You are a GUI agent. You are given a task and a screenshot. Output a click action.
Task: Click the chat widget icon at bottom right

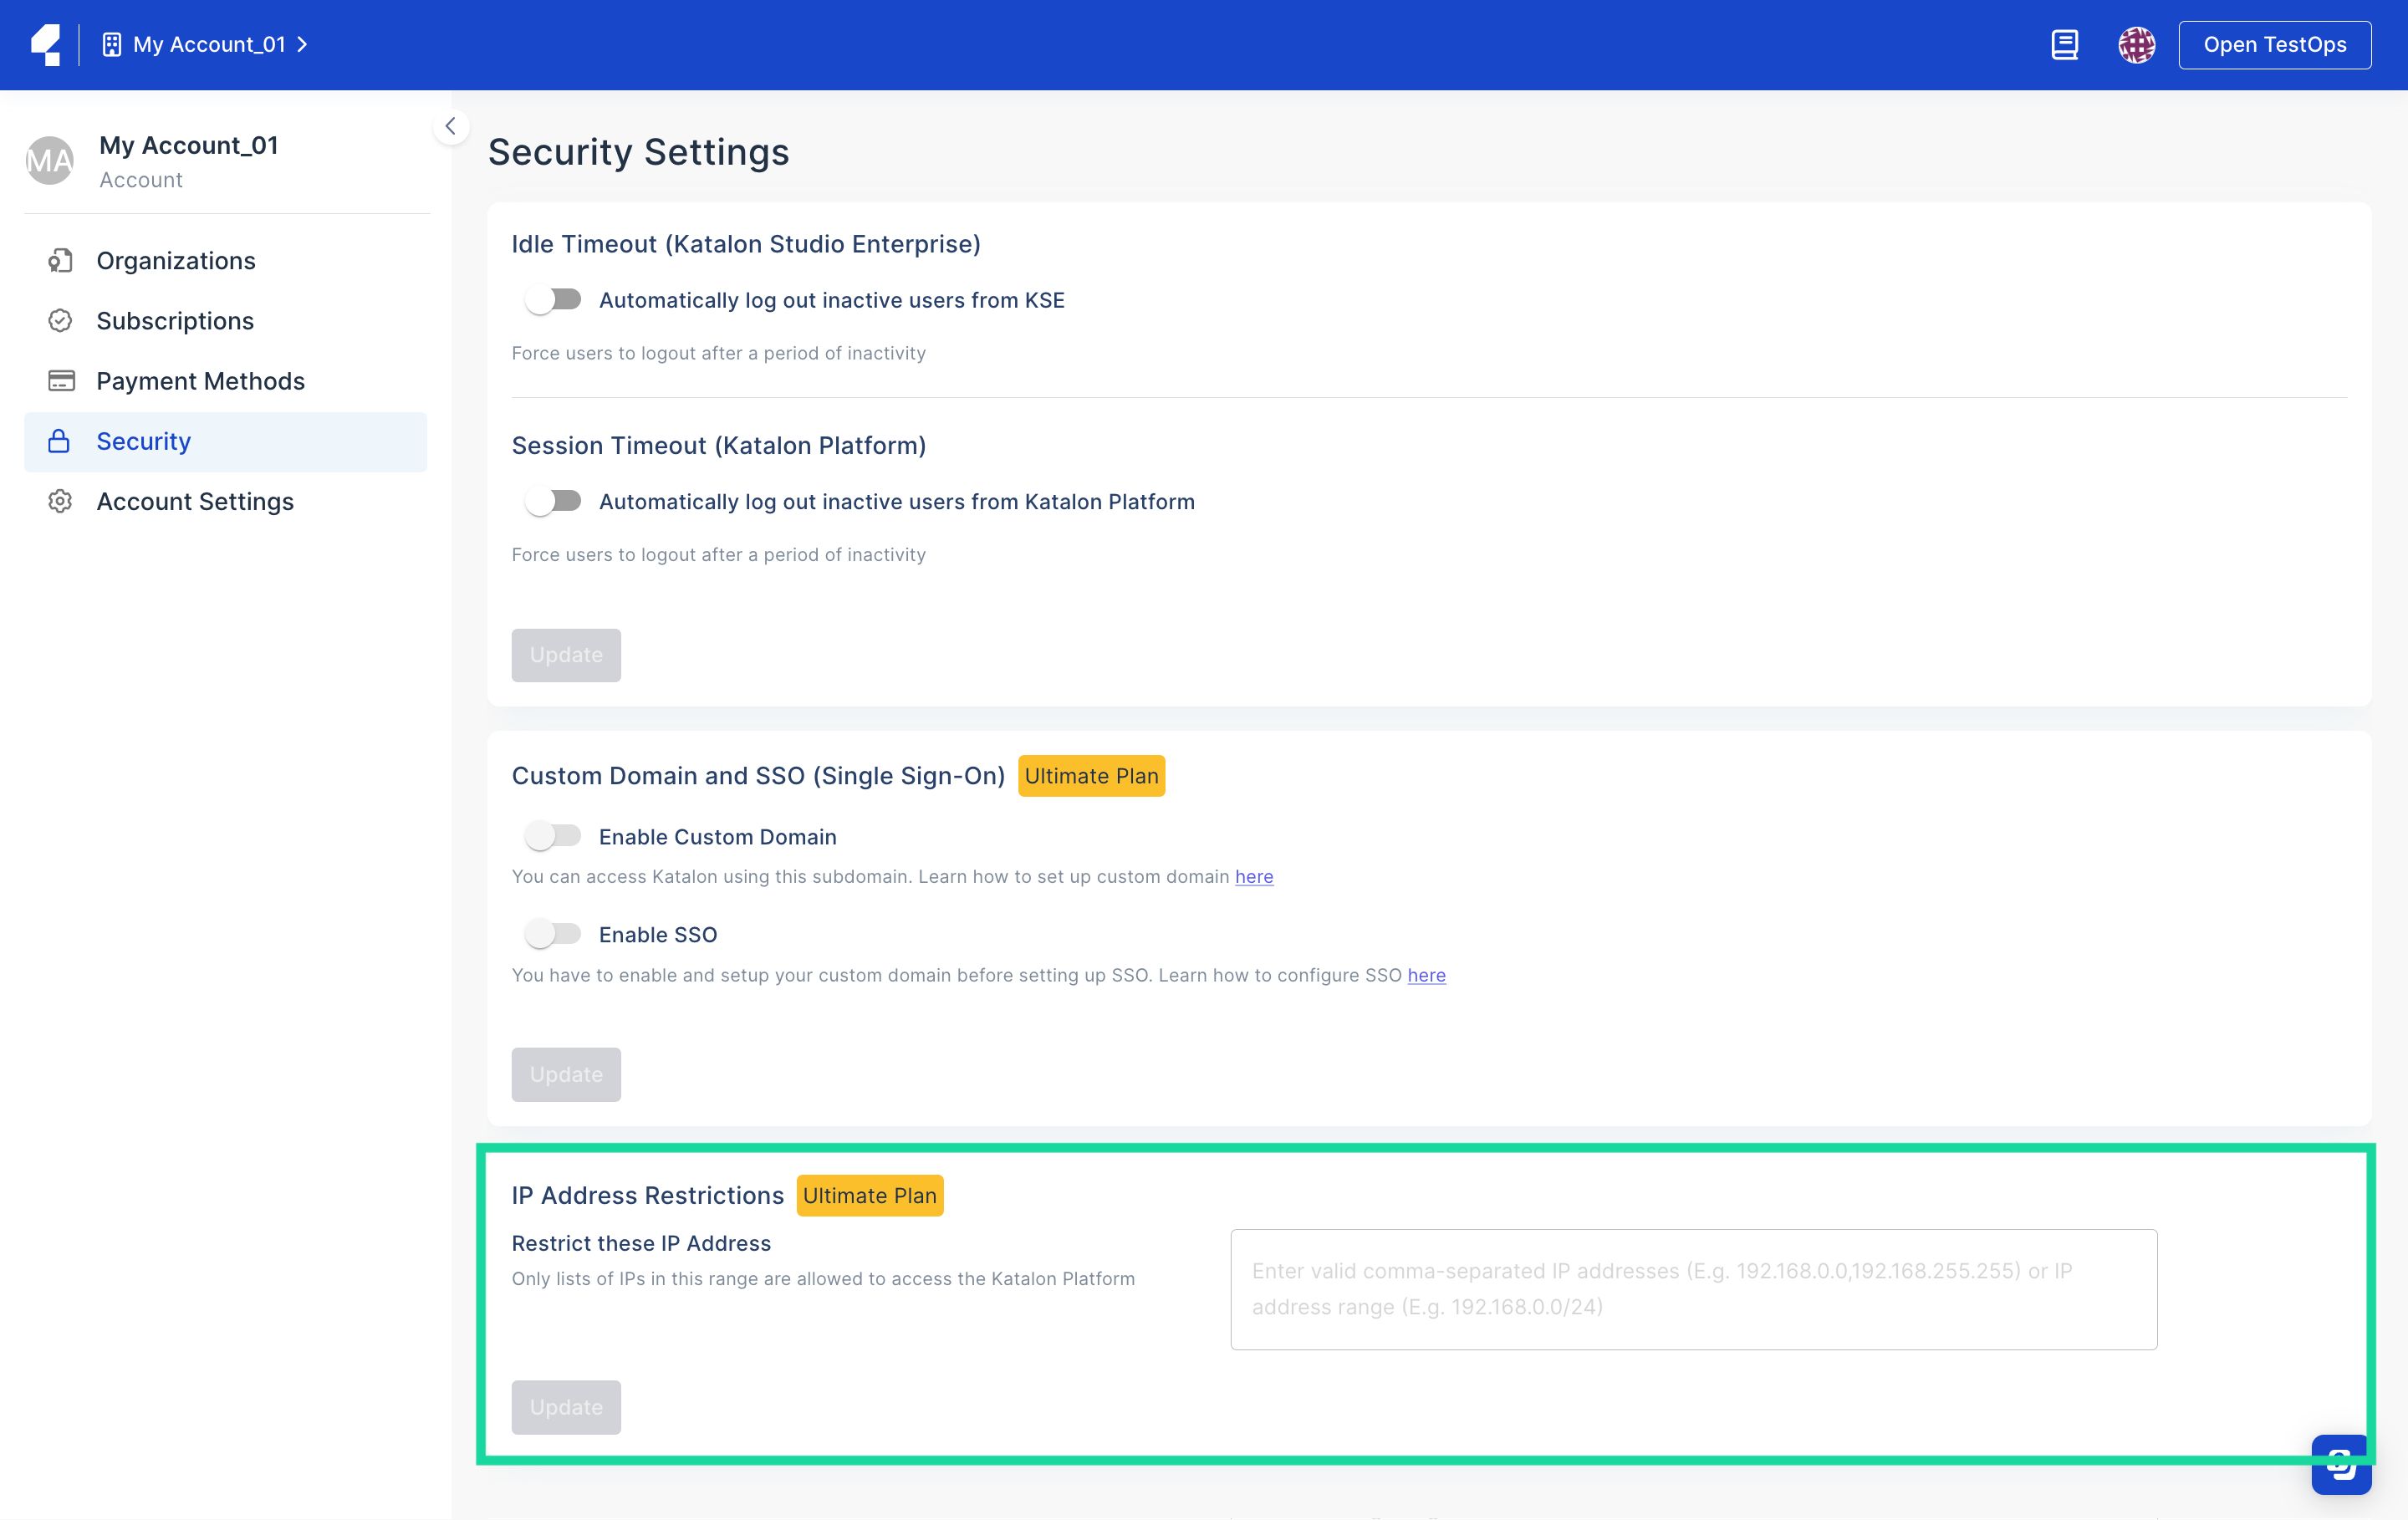2341,1464
